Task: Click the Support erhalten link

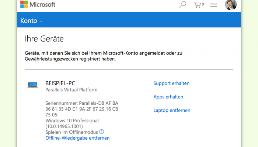Action: coord(171,83)
